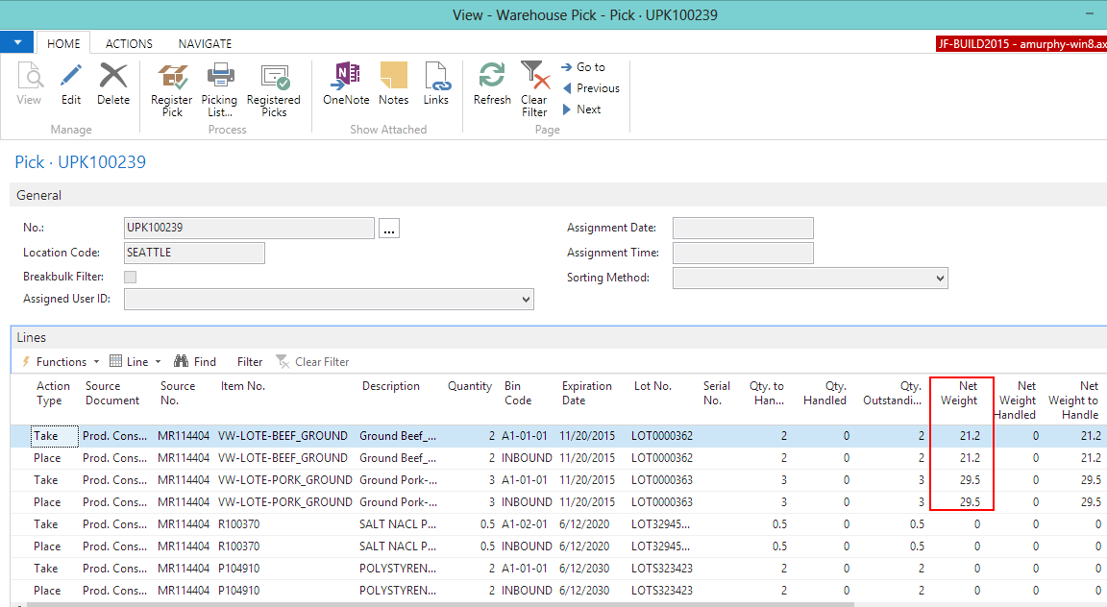Switch to the ACTIONS ribbon tab
The image size is (1107, 607).
[129, 43]
